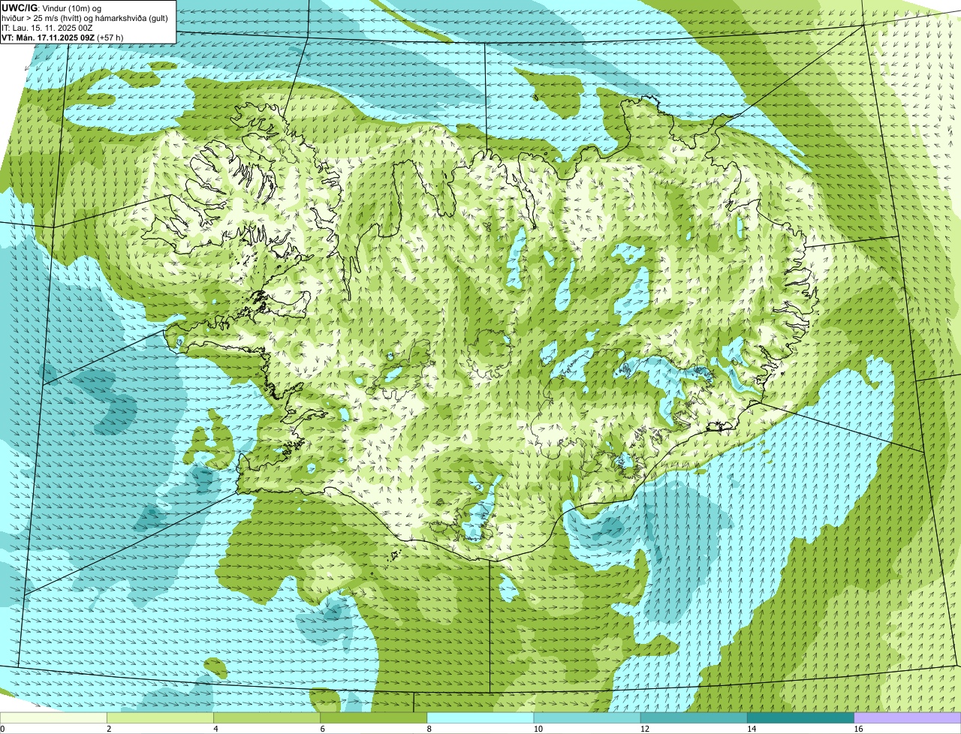Click the legend label '16'
The height and width of the screenshot is (734, 961).
858,729
